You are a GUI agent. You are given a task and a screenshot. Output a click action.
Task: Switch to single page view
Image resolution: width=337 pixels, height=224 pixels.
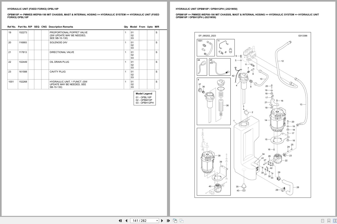[322, 221]
